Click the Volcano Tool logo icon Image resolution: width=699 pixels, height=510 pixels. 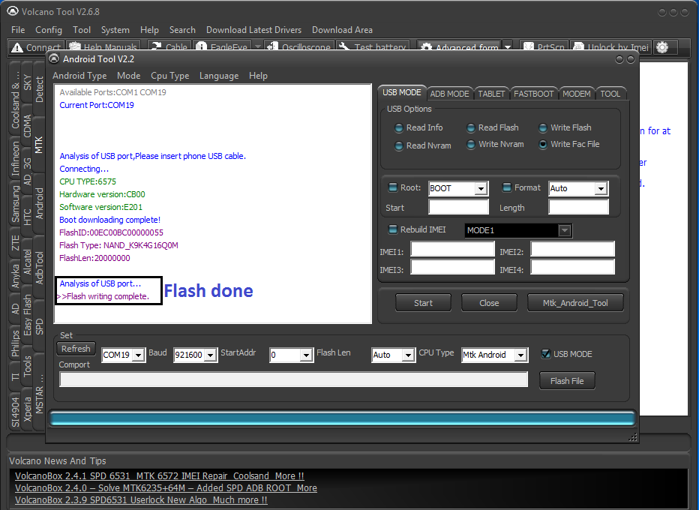tap(13, 11)
